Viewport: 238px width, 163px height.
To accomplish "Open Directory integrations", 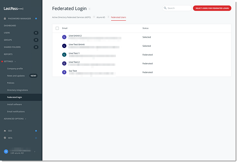I will click(17, 90).
